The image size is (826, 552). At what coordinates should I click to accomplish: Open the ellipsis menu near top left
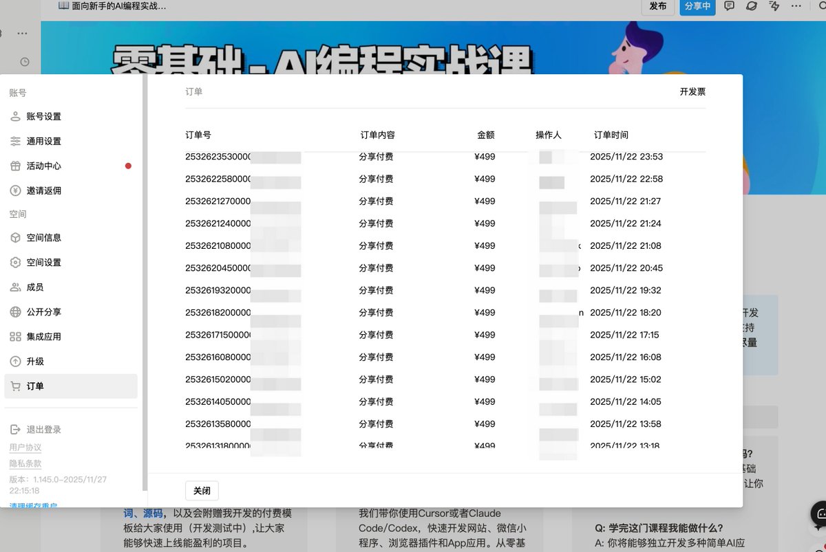coord(21,33)
